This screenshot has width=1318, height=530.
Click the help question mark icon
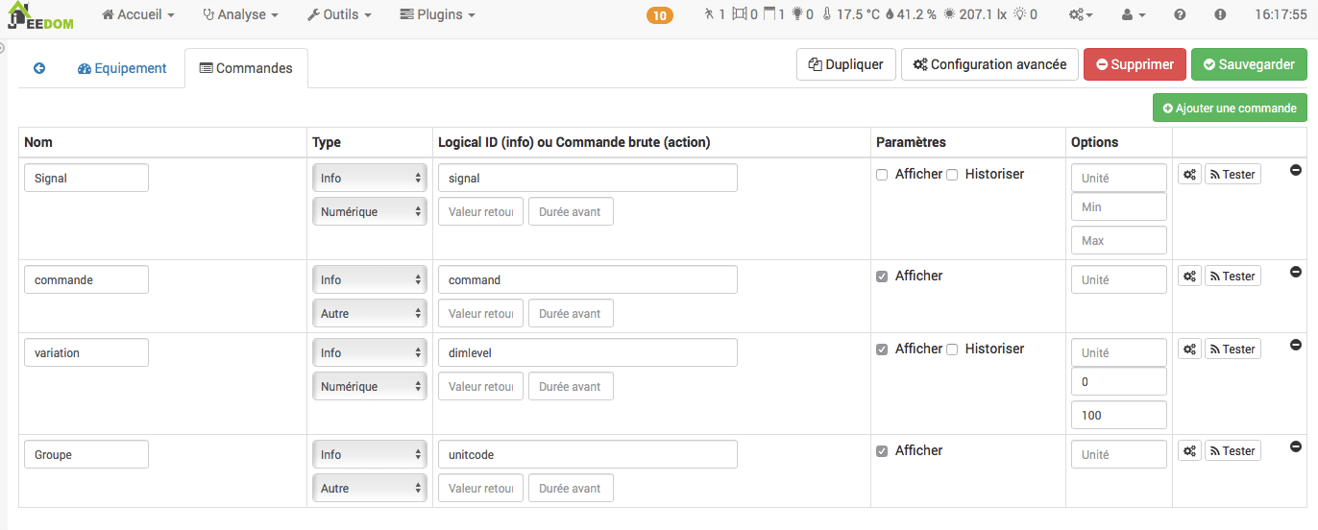click(x=1180, y=15)
